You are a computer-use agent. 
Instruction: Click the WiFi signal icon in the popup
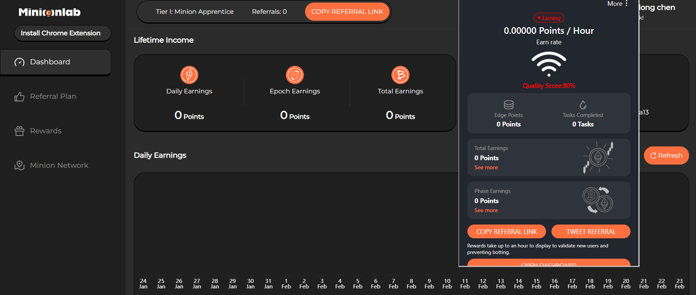tap(549, 64)
